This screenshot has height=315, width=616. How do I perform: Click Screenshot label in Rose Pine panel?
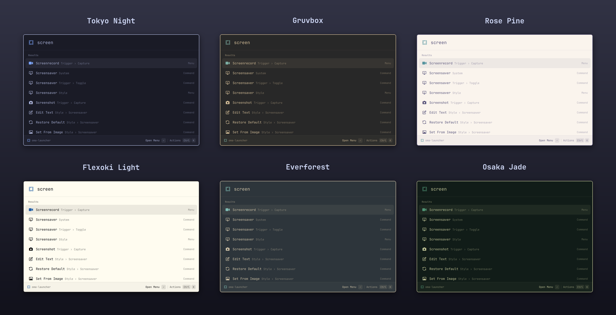pos(439,103)
